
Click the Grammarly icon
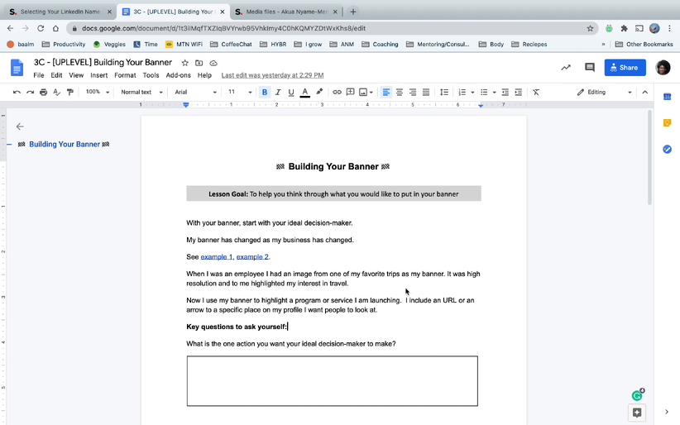(637, 395)
